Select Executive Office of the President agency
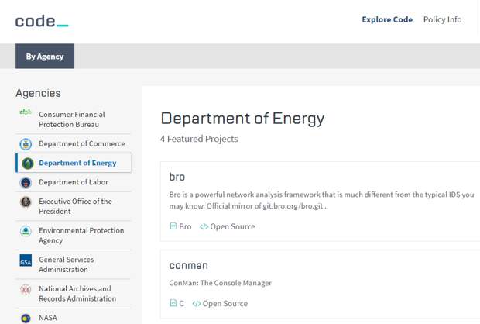 [x=74, y=206]
